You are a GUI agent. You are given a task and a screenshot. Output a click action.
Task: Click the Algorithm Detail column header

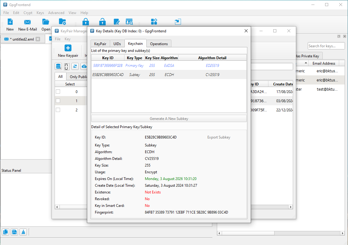coord(212,58)
